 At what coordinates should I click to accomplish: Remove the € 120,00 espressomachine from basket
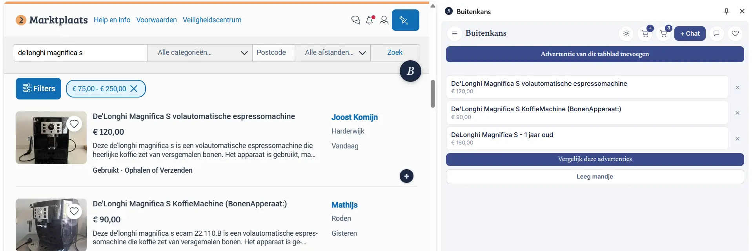pos(737,87)
